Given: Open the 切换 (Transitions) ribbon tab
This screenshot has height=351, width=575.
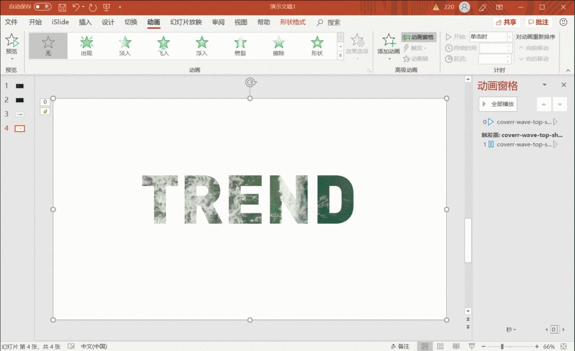Looking at the screenshot, I should [131, 22].
